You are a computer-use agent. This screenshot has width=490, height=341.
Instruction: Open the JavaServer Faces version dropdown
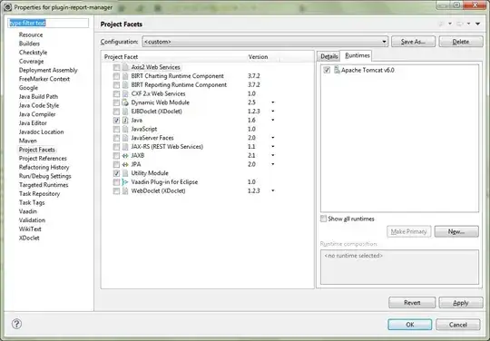point(273,138)
